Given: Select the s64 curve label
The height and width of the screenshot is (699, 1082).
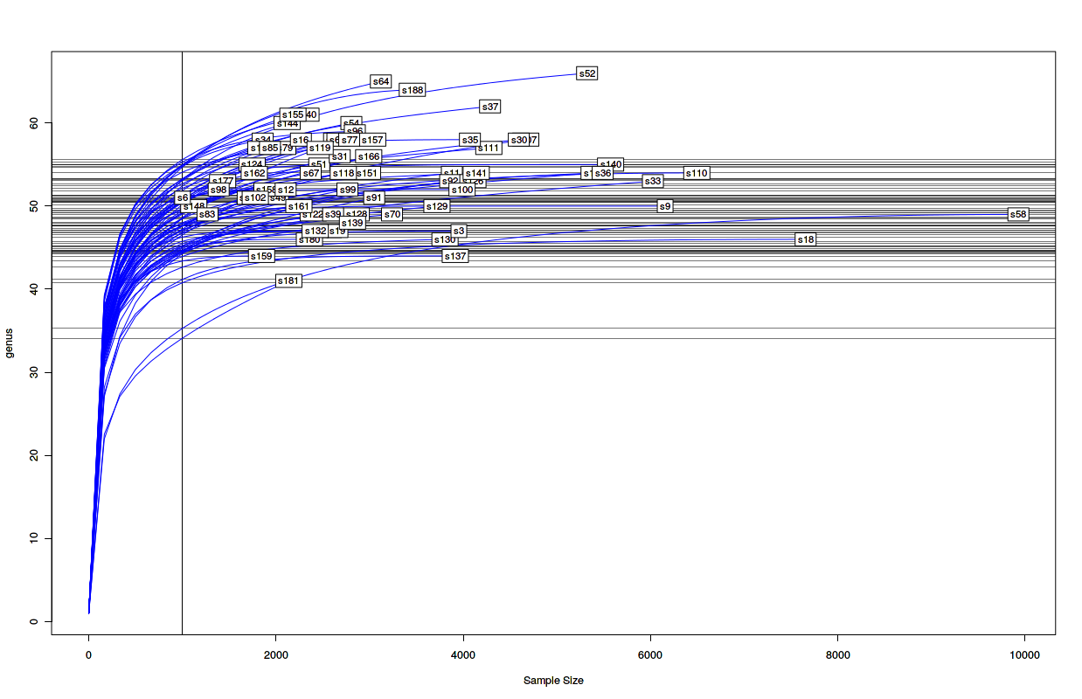Looking at the screenshot, I should 380,81.
